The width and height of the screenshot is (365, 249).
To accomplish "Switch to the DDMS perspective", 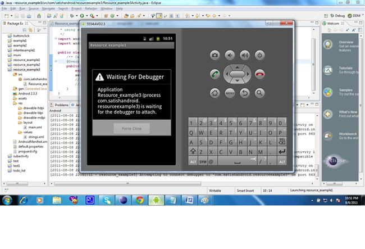I will [354, 16].
